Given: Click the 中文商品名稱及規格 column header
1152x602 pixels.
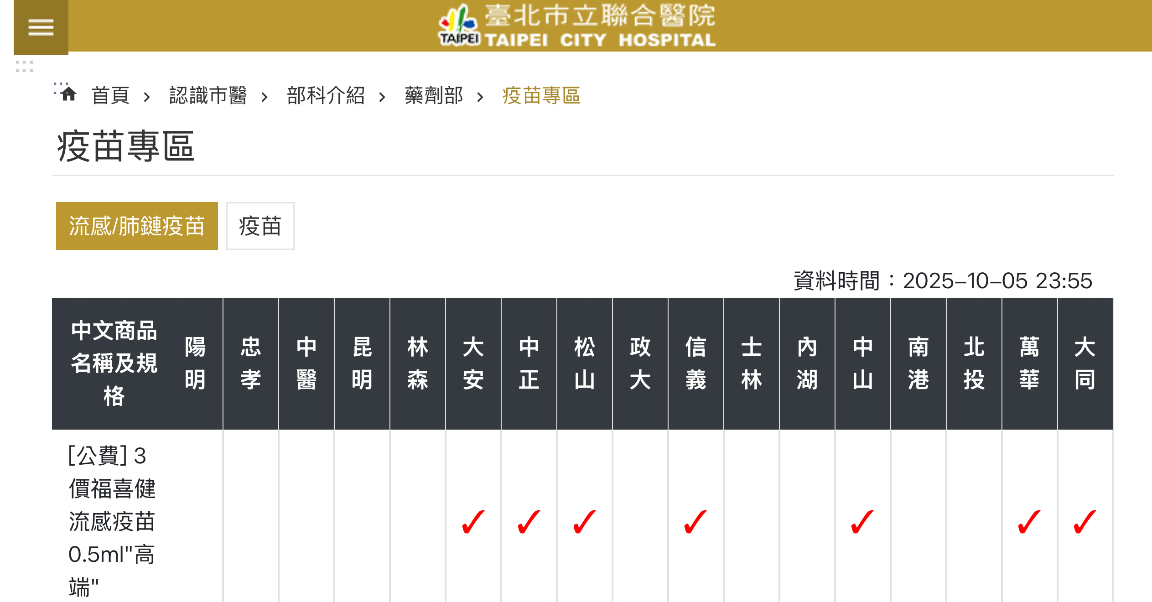Looking at the screenshot, I should (x=114, y=363).
